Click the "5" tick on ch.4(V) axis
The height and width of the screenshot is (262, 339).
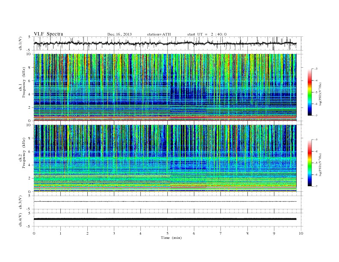[30, 213]
